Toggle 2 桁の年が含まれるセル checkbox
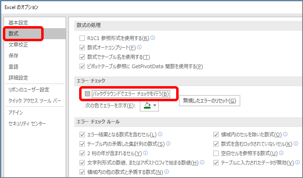This screenshot has height=178, width=303. pos(82,154)
